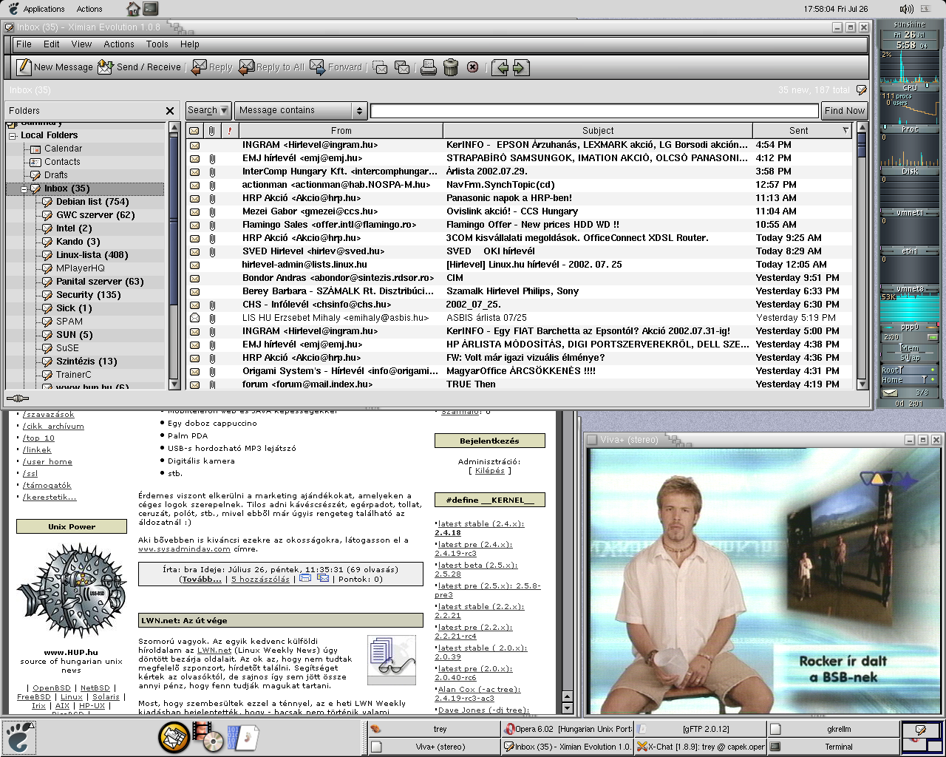The height and width of the screenshot is (757, 946).
Task: Click the Contacts folder icon
Action: (x=35, y=162)
